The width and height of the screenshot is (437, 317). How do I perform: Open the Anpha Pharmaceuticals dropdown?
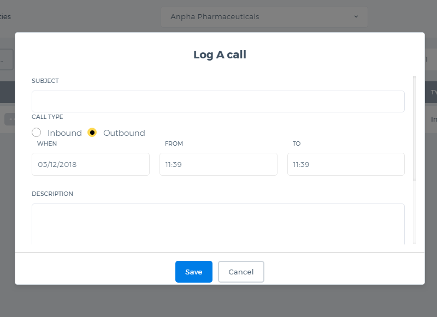point(264,17)
